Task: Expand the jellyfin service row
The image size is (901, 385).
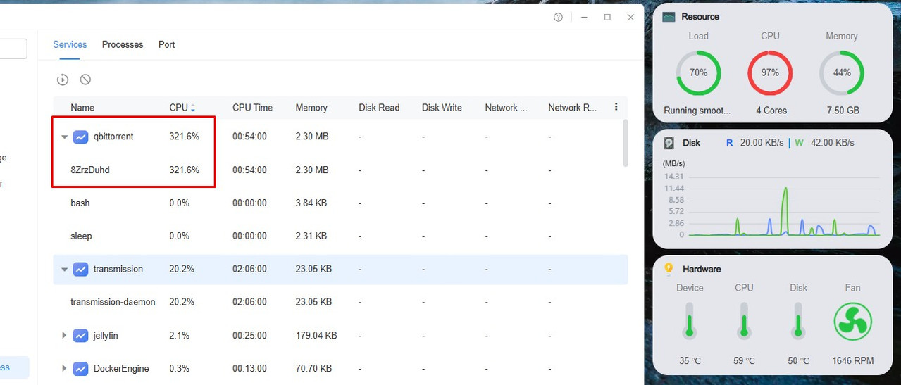Action: tap(64, 336)
